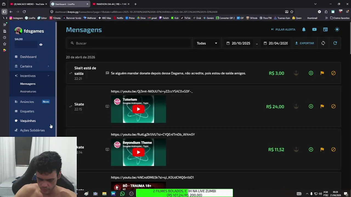Open Ações Solidárias in the sidebar
The width and height of the screenshot is (351, 197).
(x=32, y=131)
